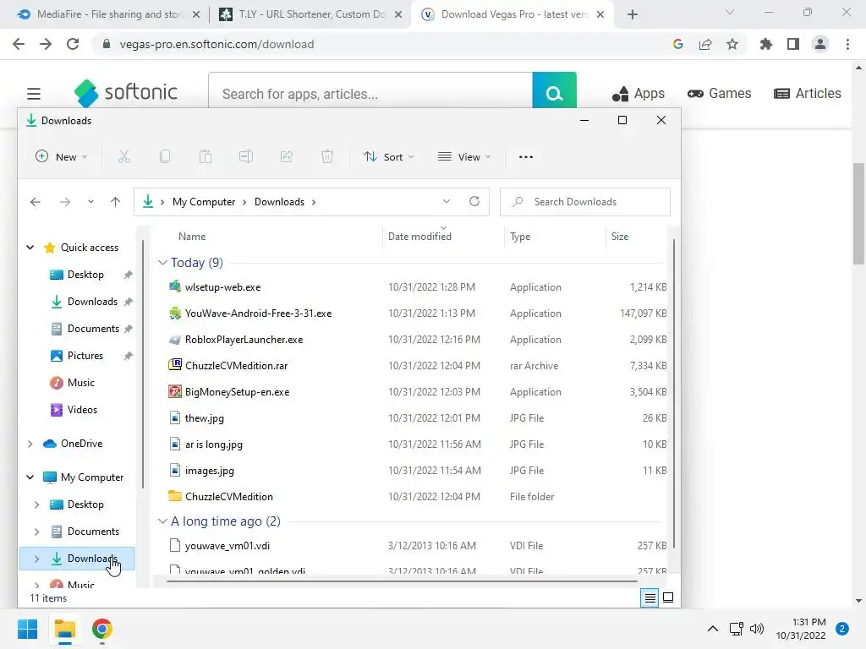
Task: Click Google icon in address bar
Action: 678,44
